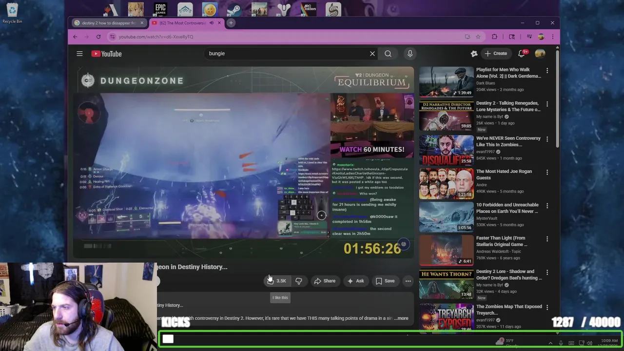The image size is (624, 351).
Task: Click the address bar URL youtube.com/watch
Action: pyautogui.click(x=156, y=37)
